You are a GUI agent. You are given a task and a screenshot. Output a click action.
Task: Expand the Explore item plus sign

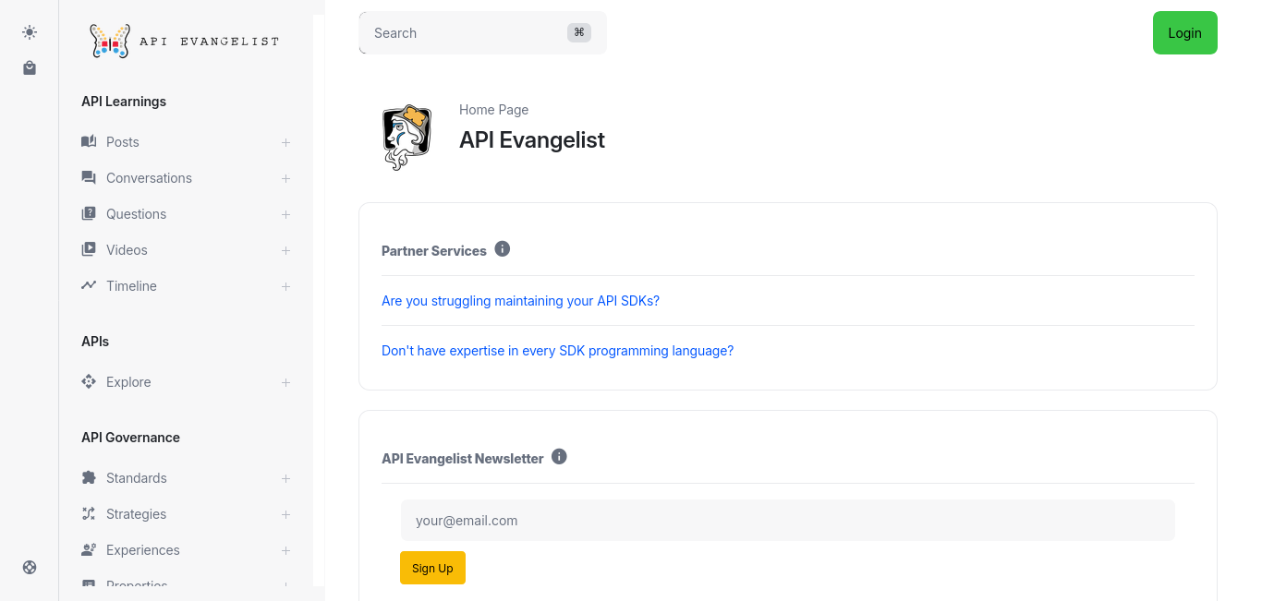point(286,382)
